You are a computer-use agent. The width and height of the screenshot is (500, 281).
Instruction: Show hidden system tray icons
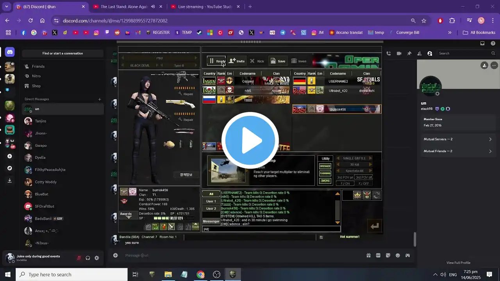point(435,274)
